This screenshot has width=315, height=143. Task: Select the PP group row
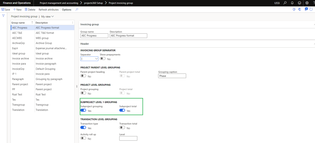click(43, 89)
